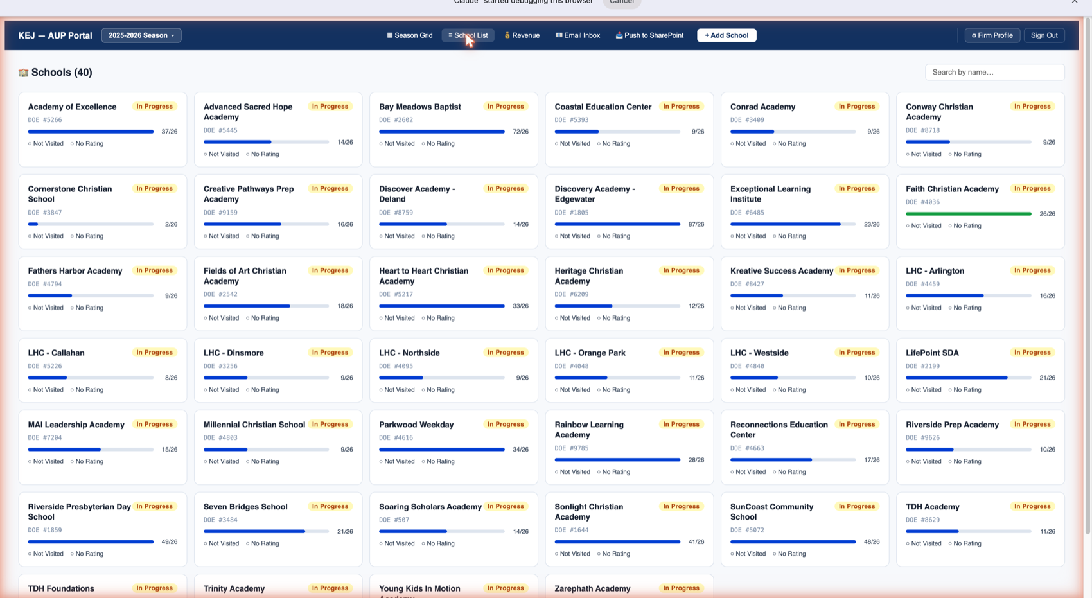1092x598 pixels.
Task: Click the Email Inbox envelope icon
Action: tap(559, 35)
